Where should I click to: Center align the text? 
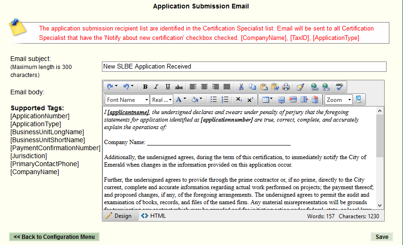(x=204, y=87)
